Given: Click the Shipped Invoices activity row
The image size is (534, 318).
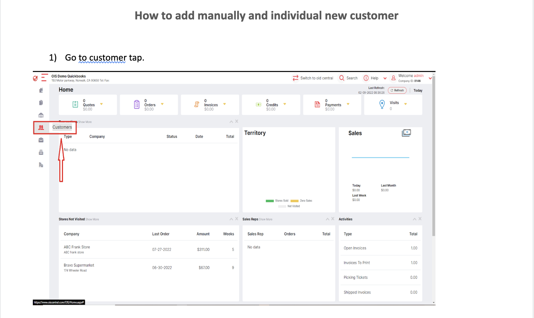Looking at the screenshot, I should (381, 292).
